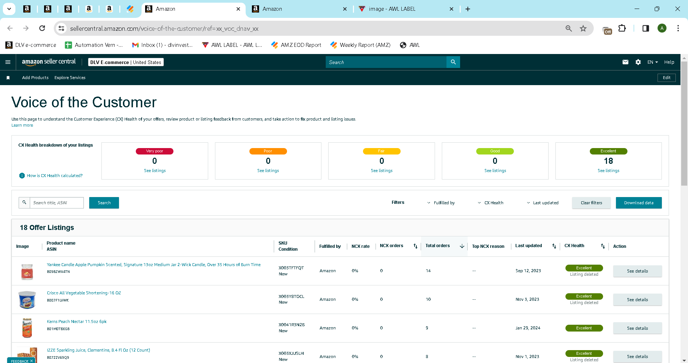Click the Kerns Peach Nectar thumbnail

pos(27,328)
